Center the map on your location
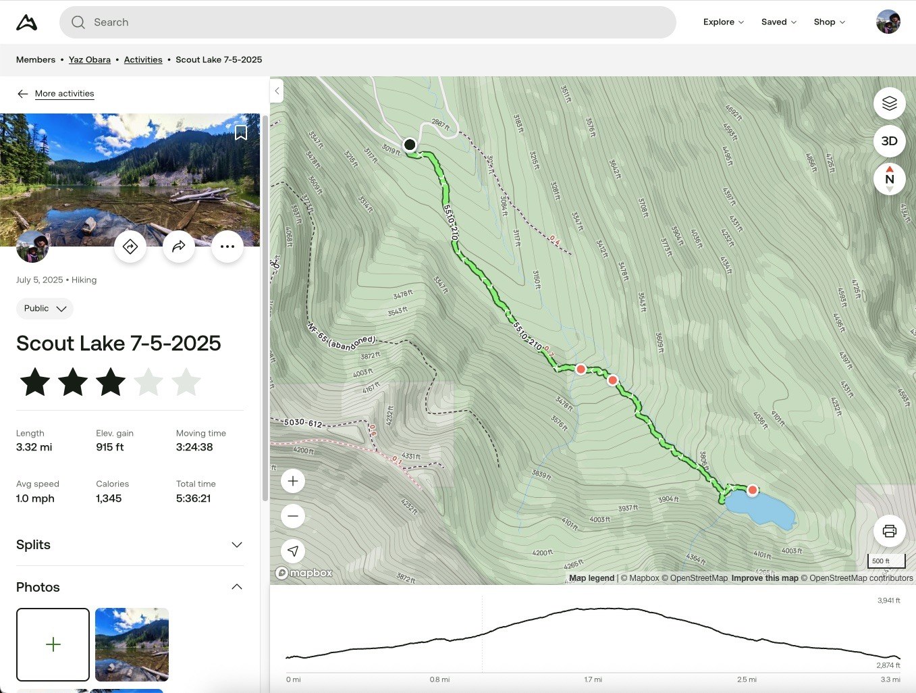 click(x=292, y=550)
